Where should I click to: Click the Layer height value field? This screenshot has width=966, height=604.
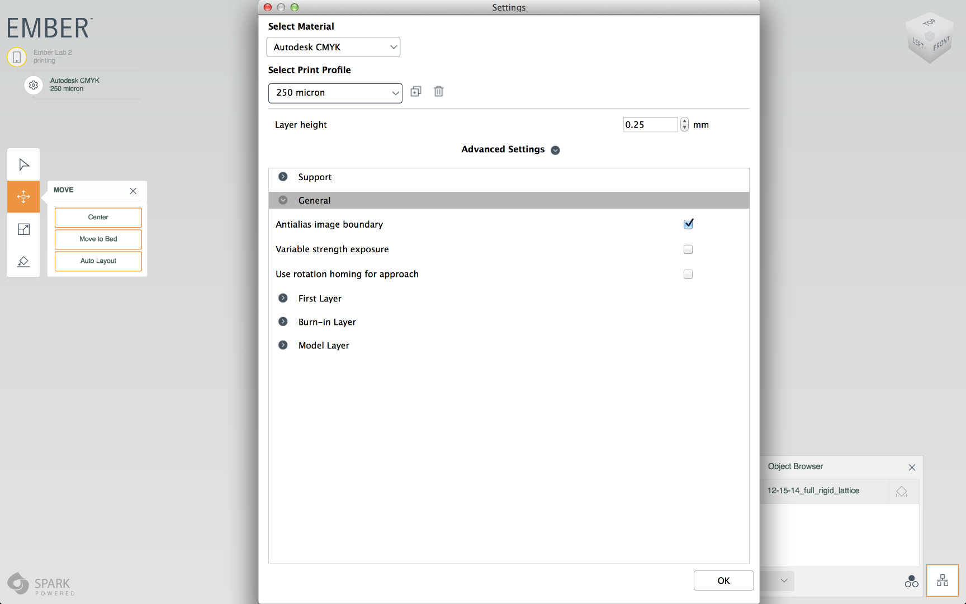tap(650, 125)
